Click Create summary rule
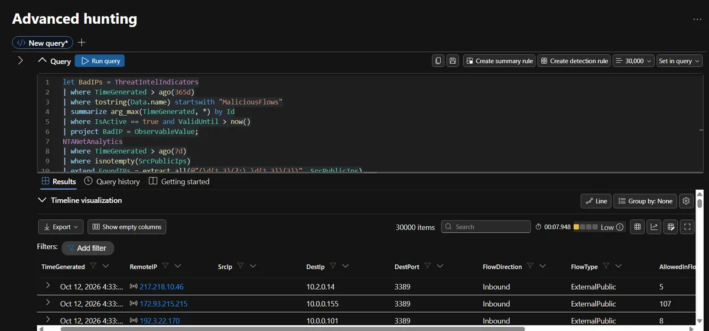The width and height of the screenshot is (709, 331). click(499, 61)
